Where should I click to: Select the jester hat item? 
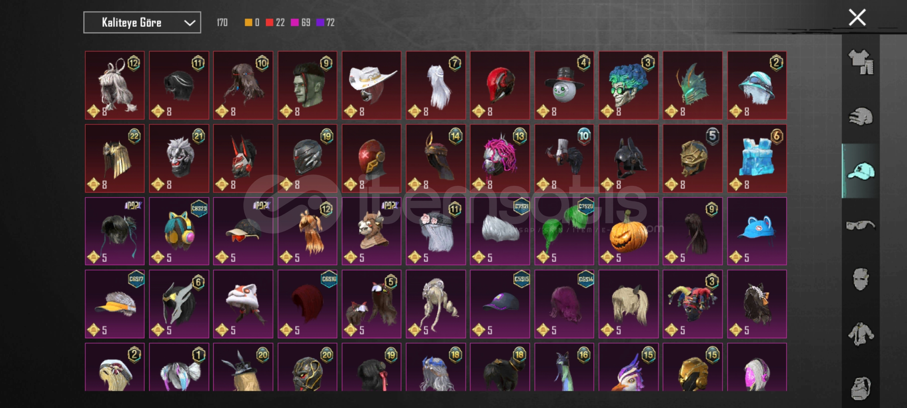click(693, 304)
